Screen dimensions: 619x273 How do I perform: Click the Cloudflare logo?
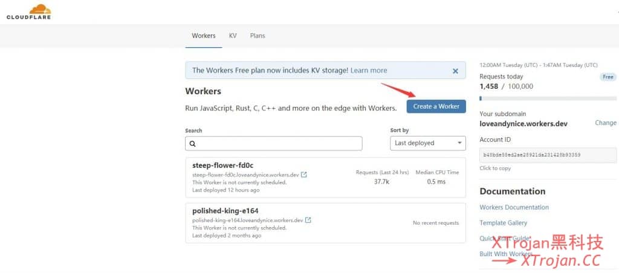[x=28, y=11]
